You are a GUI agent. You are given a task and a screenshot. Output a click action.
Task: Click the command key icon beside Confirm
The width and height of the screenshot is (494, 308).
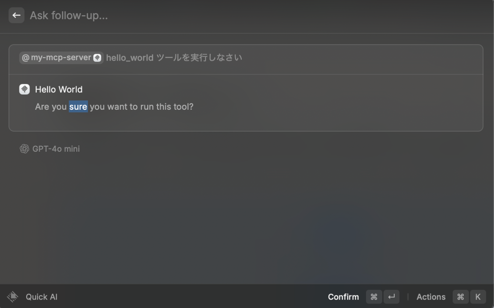[374, 297]
